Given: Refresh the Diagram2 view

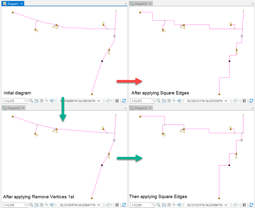Looking at the screenshot, I should pyautogui.click(x=124, y=205).
